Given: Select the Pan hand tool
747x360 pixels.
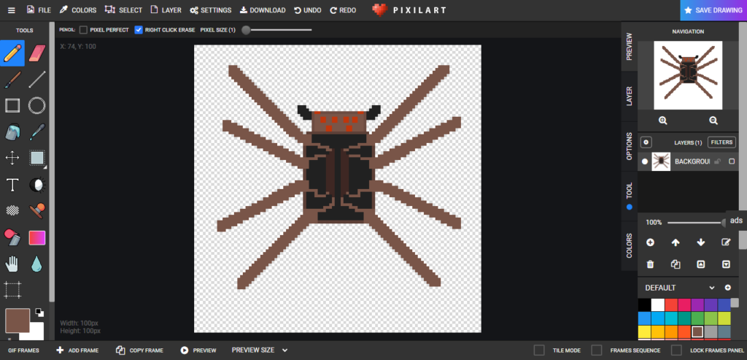Looking at the screenshot, I should (x=12, y=263).
